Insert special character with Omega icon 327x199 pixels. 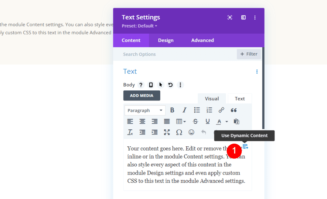pos(179,132)
